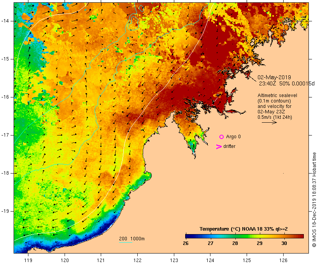The width and height of the screenshot is (319, 264).
Task: Click the 'Temperature (°C) NOAA 18 33% ql>=2' title
Action: pyautogui.click(x=244, y=229)
